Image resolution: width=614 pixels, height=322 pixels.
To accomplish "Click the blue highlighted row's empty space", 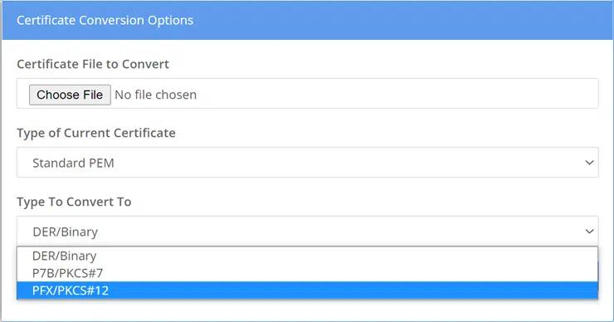I will (353, 290).
